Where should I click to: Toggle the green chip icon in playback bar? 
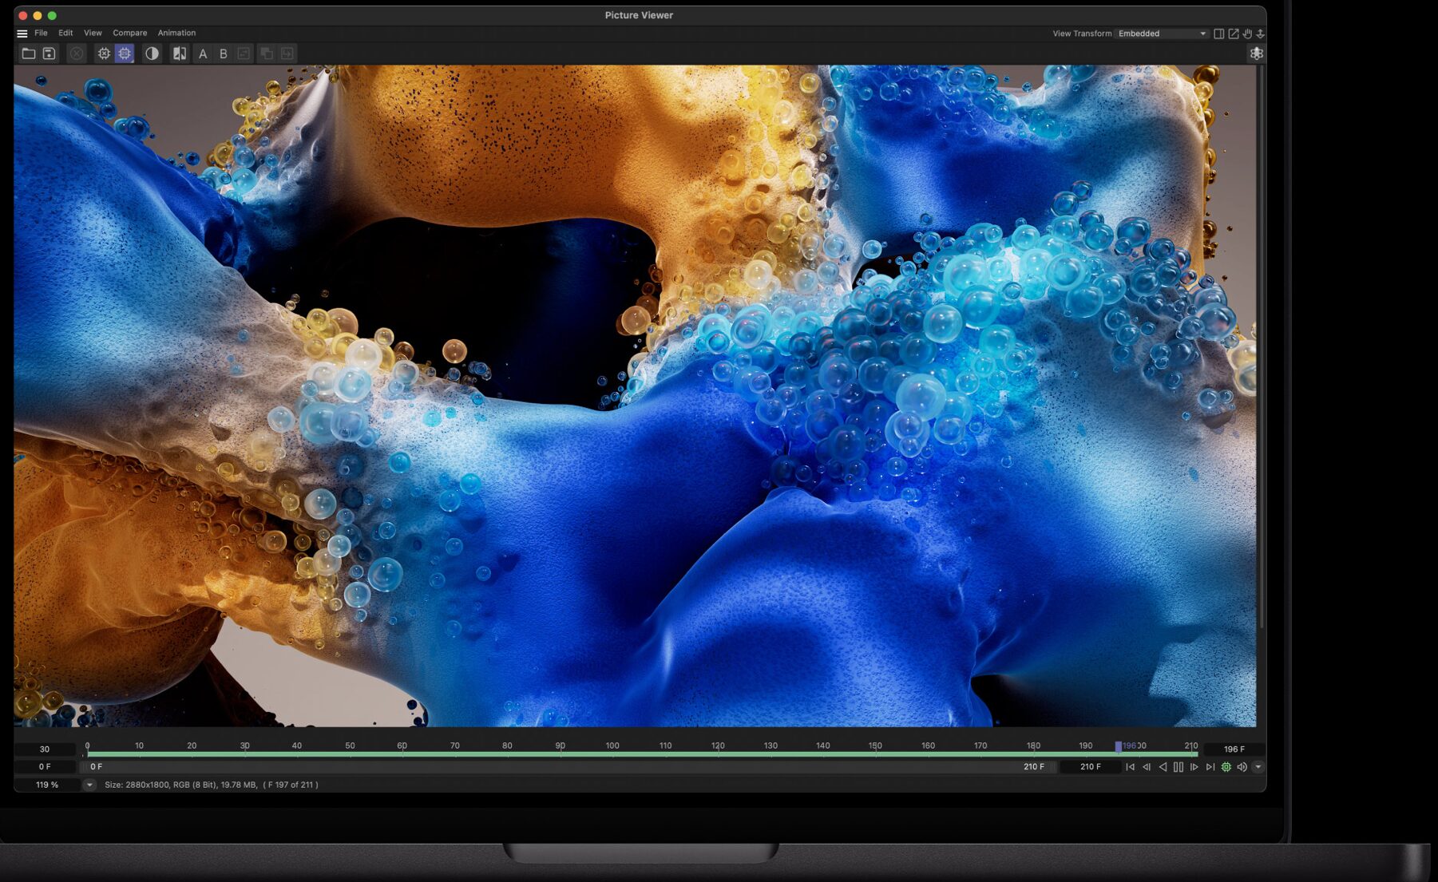click(x=1226, y=767)
